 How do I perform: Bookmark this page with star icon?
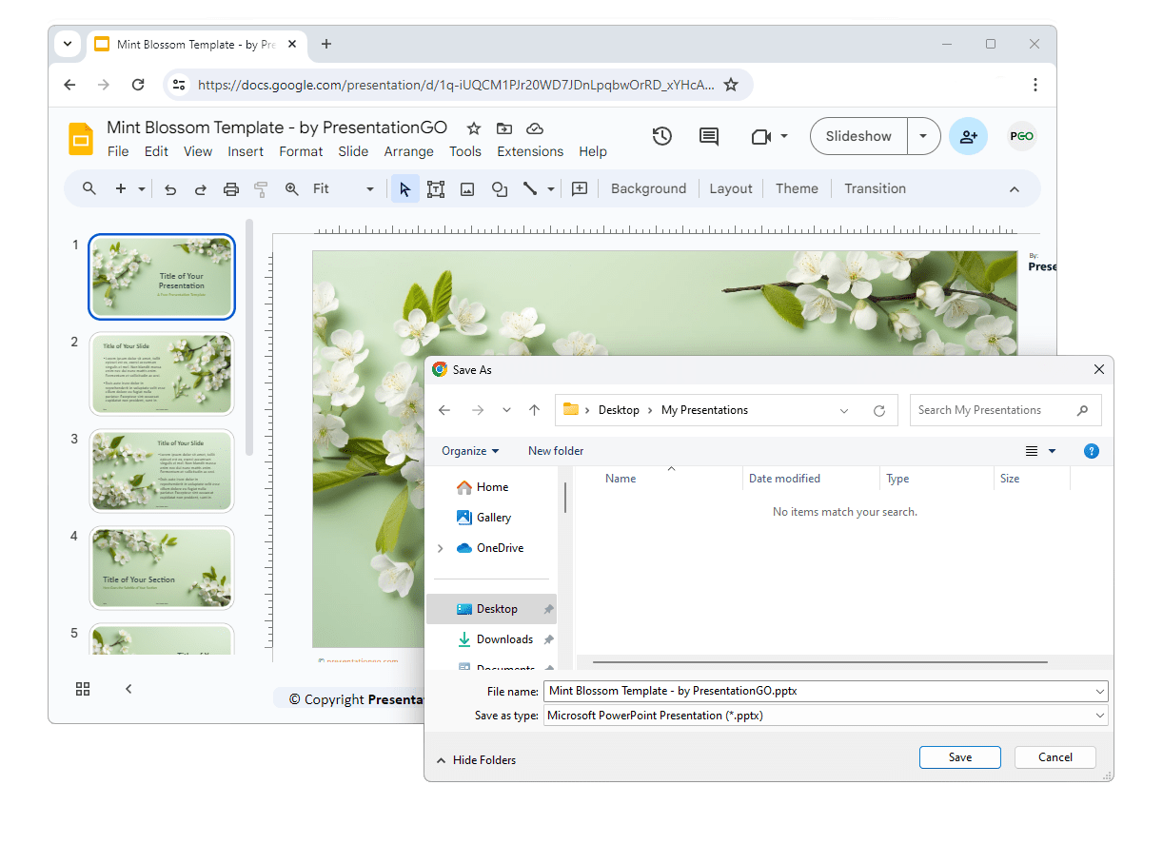click(731, 85)
